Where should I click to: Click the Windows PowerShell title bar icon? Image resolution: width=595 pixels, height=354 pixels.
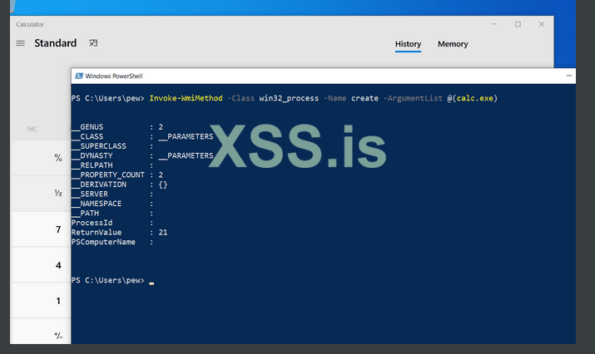(79, 76)
